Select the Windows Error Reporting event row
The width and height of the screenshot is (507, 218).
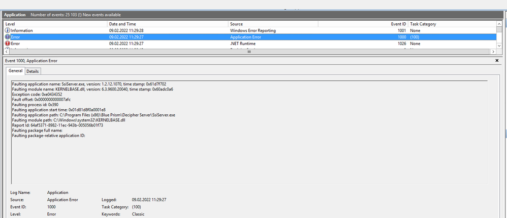(x=250, y=30)
